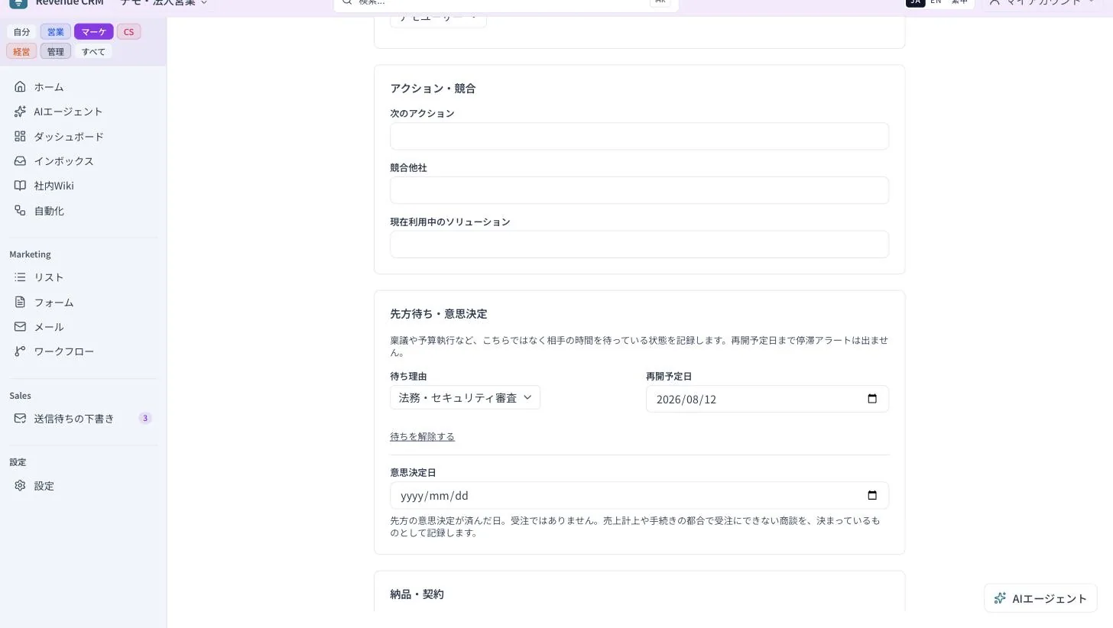Screen dimensions: 1113x628
Task: Open the ワークフロー branch icon
Action: 20,351
